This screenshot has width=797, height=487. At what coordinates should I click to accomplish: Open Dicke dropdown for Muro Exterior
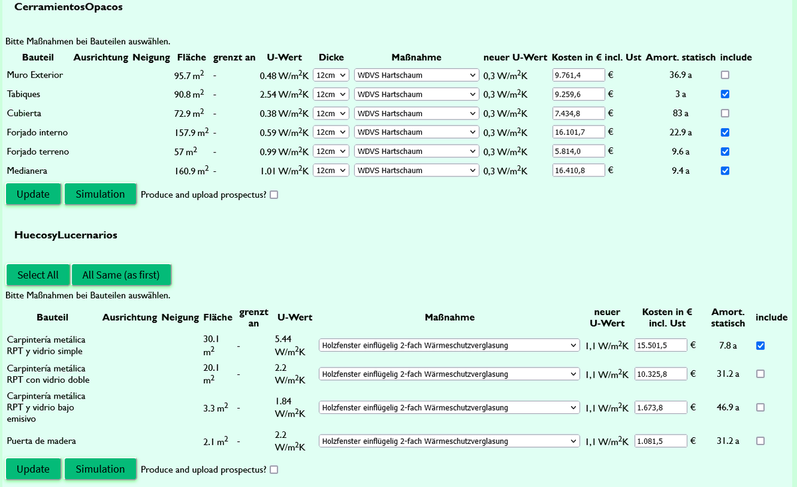(331, 75)
